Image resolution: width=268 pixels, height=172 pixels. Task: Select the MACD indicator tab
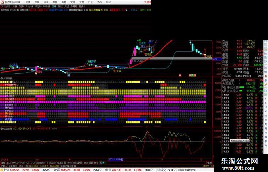click(15, 163)
